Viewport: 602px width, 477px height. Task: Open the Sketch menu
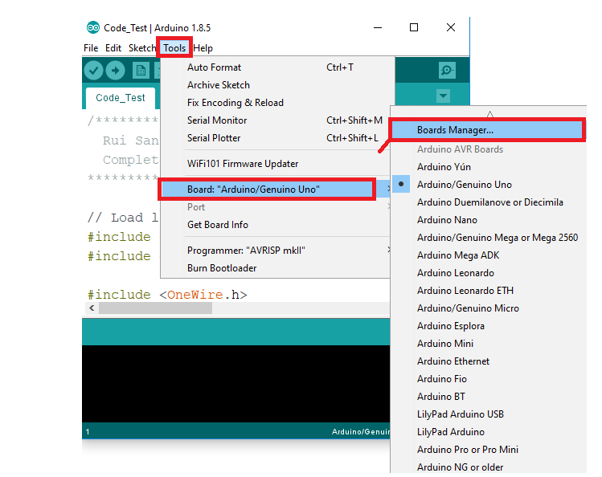(x=142, y=48)
